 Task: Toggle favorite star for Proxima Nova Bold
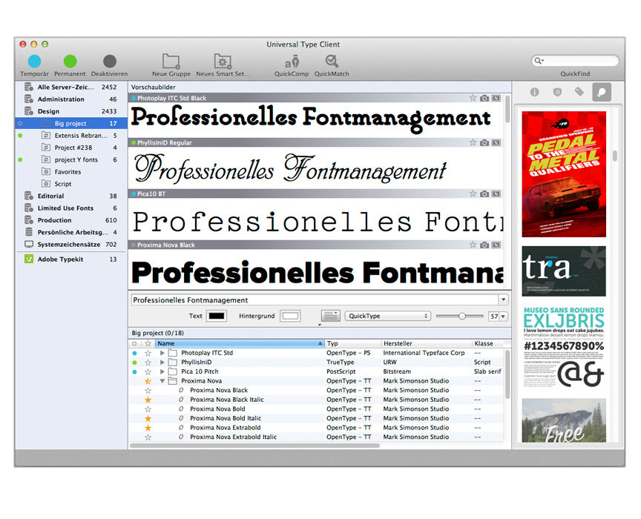(x=148, y=409)
